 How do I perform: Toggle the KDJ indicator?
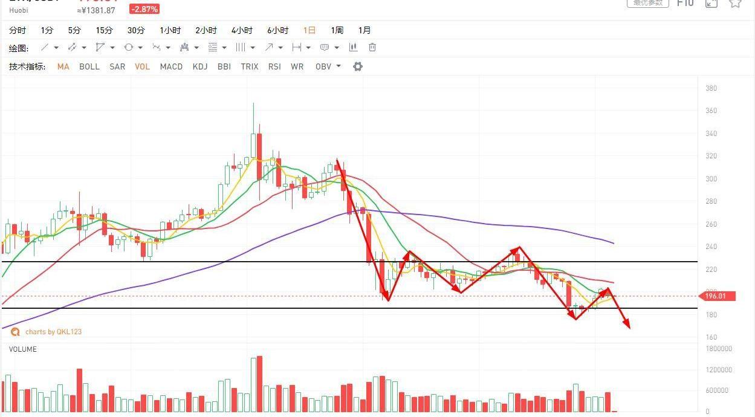click(x=200, y=66)
